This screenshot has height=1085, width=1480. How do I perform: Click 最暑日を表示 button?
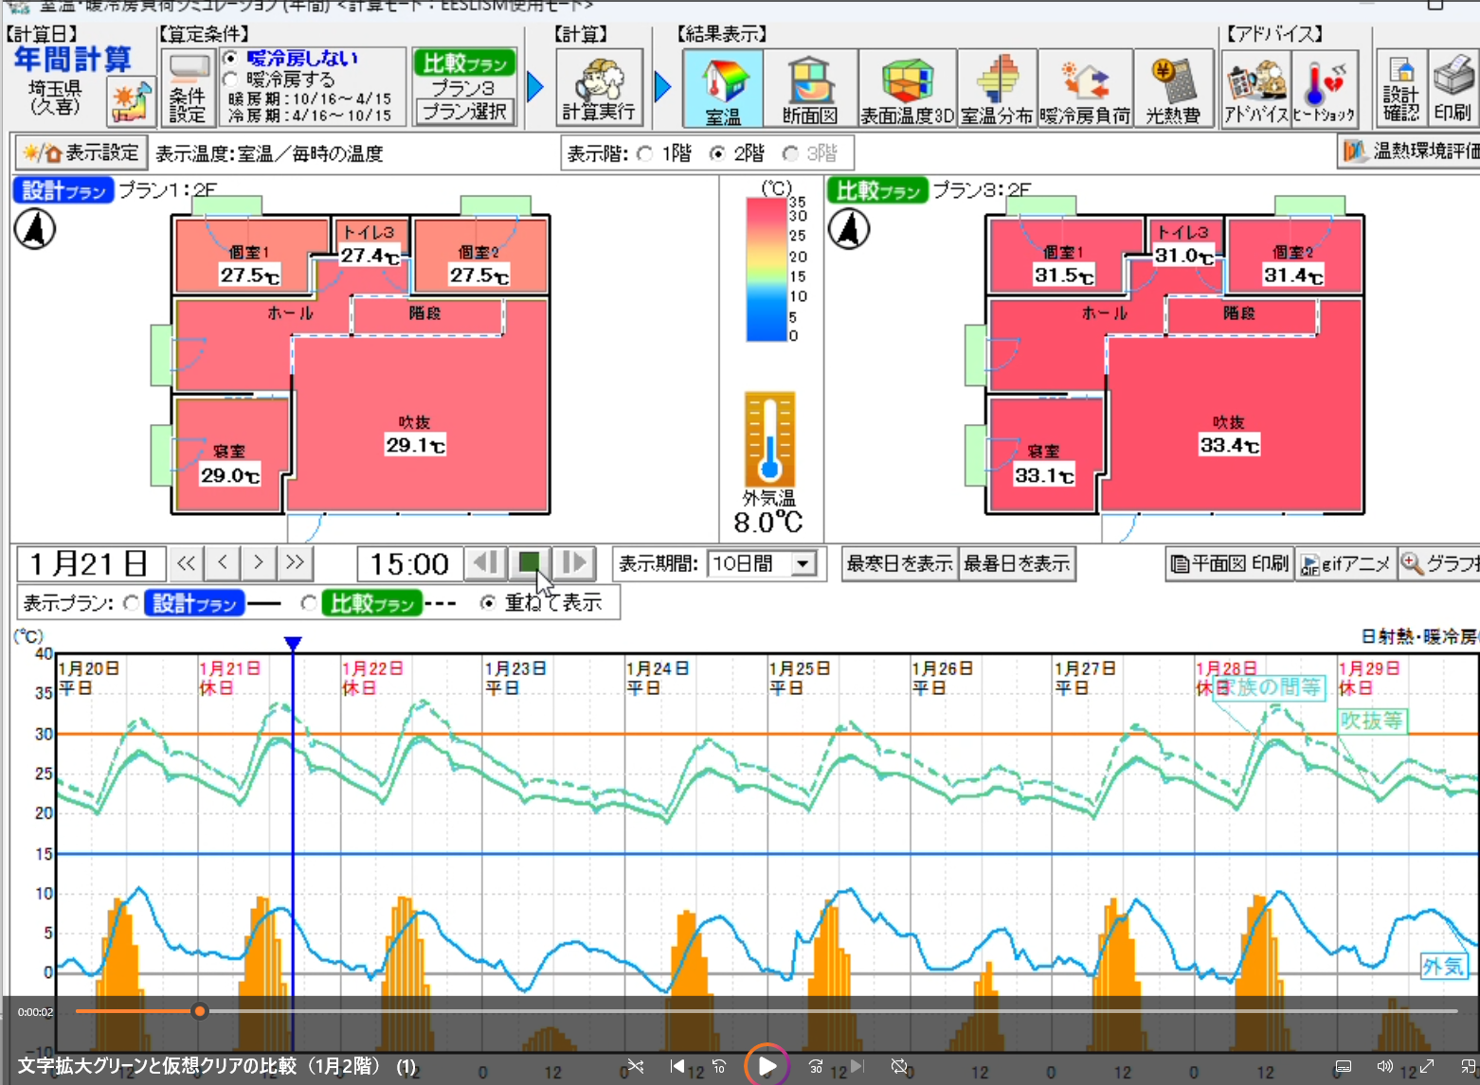point(1017,564)
